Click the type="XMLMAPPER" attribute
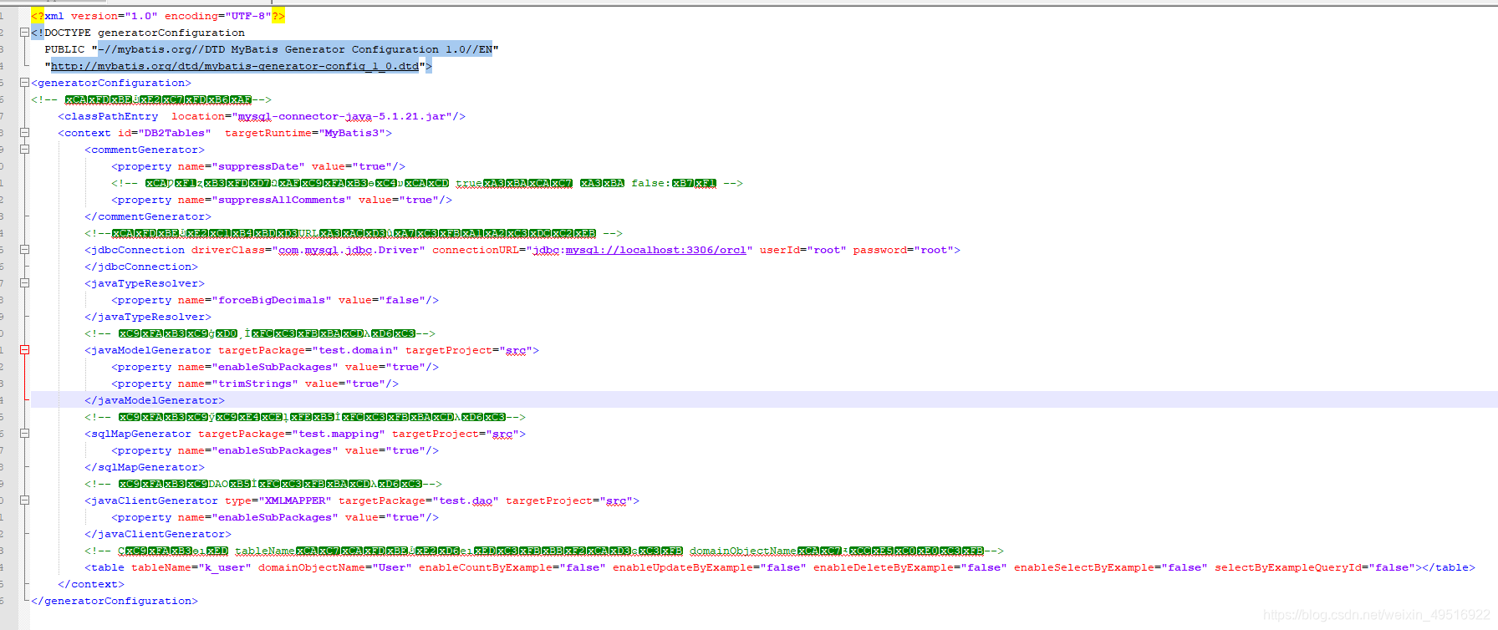This screenshot has width=1498, height=630. pyautogui.click(x=278, y=500)
